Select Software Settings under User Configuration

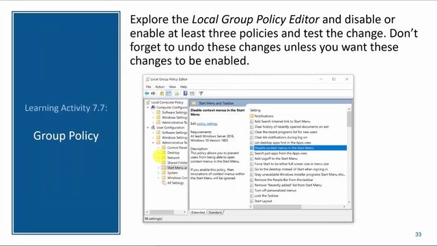point(175,133)
